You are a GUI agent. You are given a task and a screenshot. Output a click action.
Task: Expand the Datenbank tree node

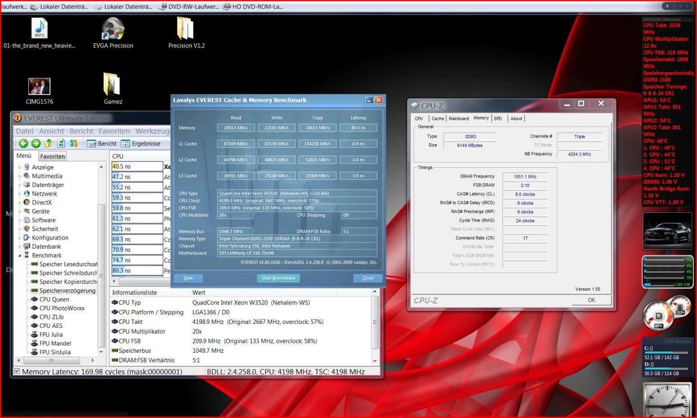click(19, 246)
